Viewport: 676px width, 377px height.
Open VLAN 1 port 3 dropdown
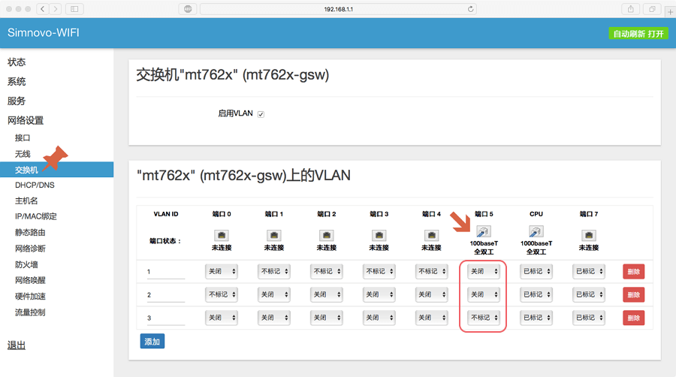pyautogui.click(x=379, y=271)
